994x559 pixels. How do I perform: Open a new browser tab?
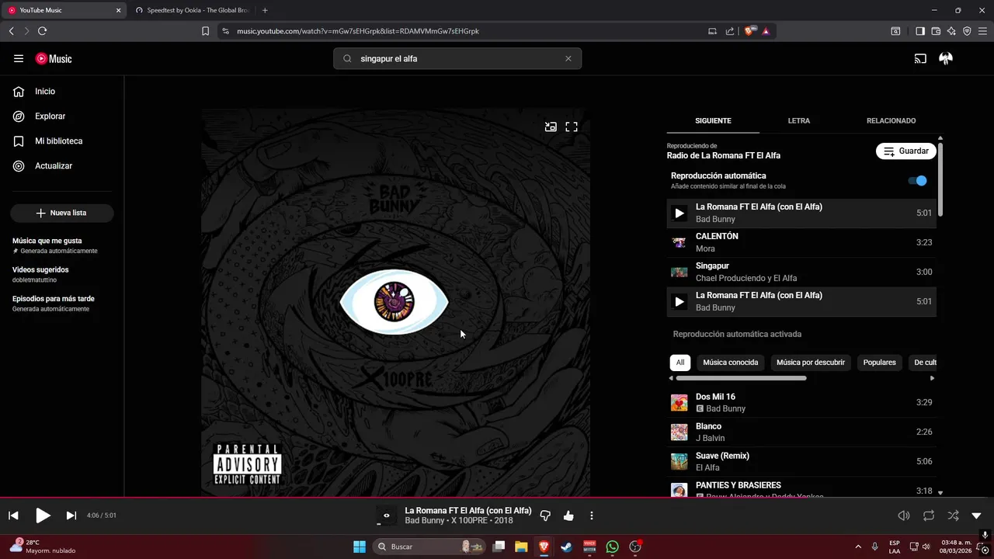(x=265, y=10)
